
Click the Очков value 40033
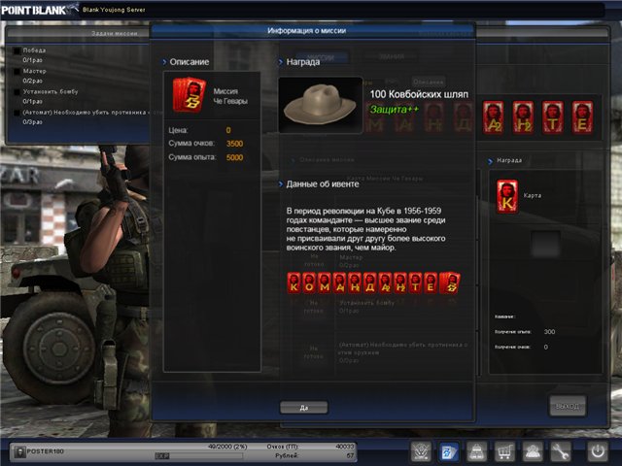tap(344, 447)
